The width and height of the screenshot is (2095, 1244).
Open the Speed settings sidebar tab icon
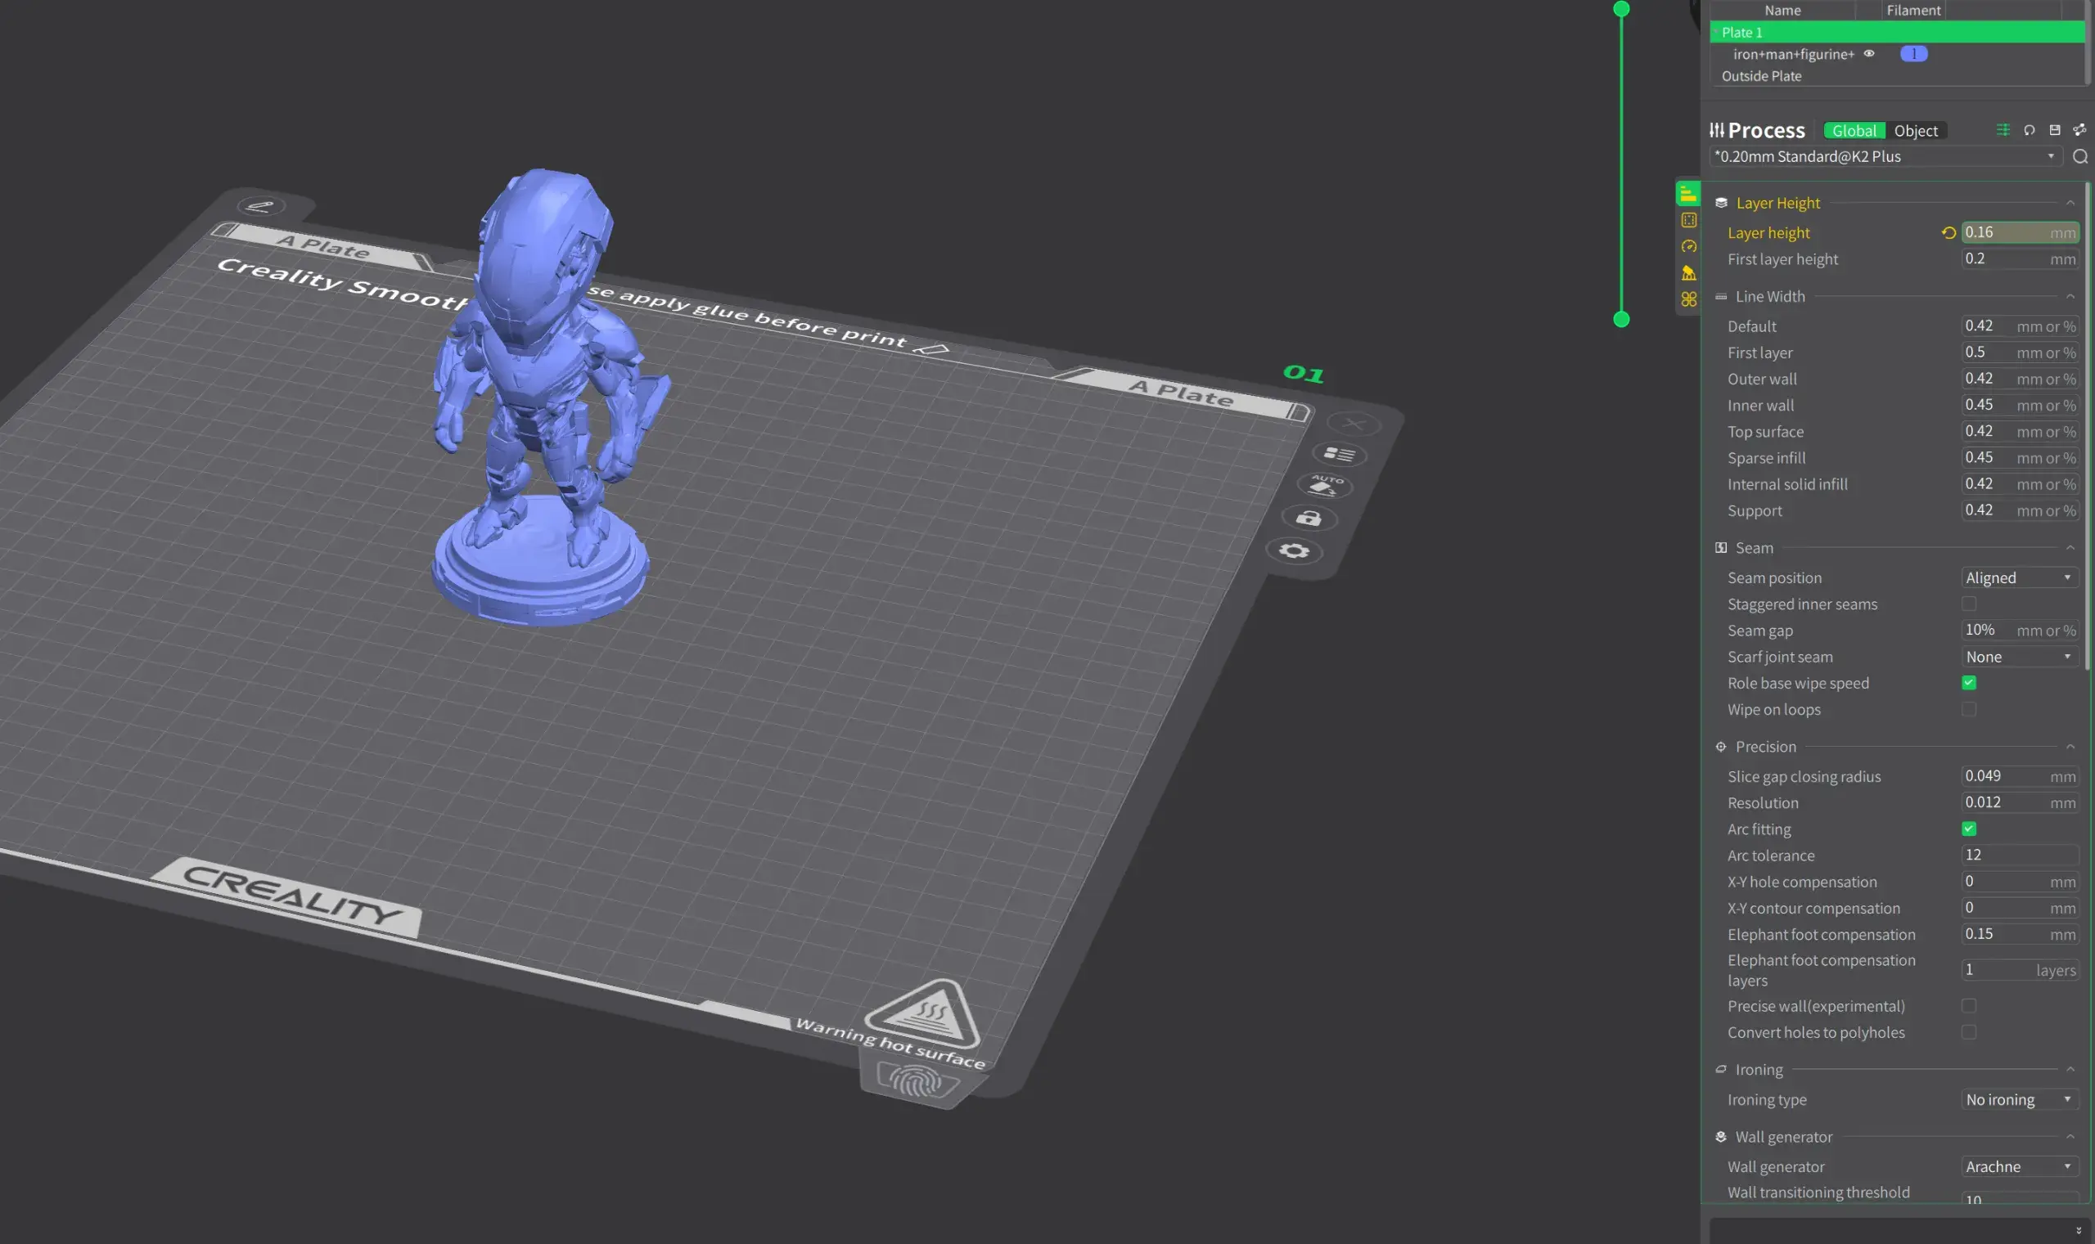(x=1688, y=246)
